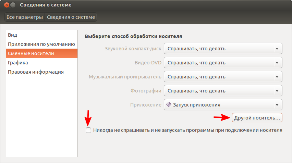
Task: Click the Фотографии label
Action: [x=146, y=91]
